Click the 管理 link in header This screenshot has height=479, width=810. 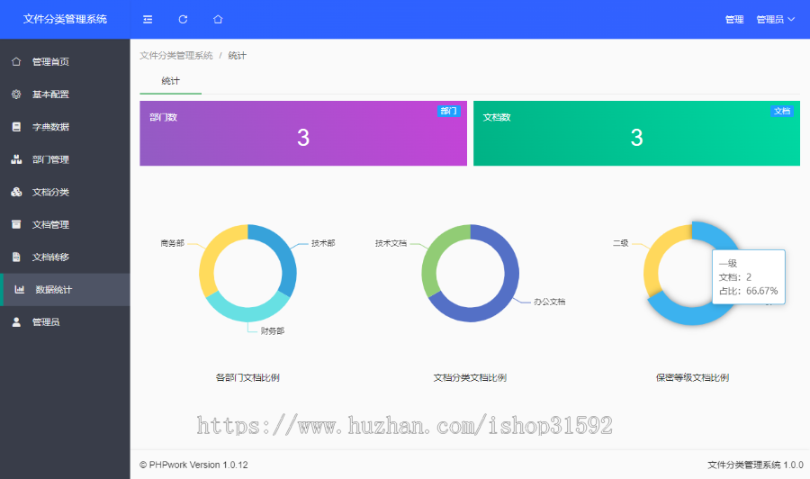pyautogui.click(x=734, y=20)
